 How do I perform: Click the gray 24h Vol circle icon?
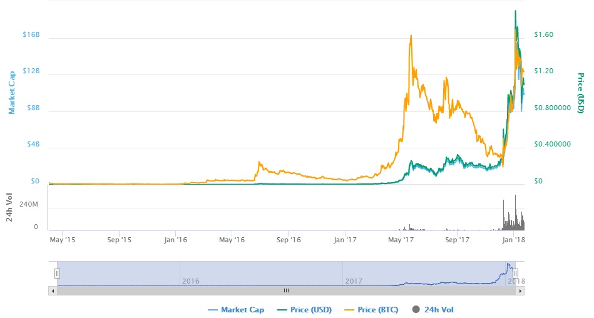[416, 310]
